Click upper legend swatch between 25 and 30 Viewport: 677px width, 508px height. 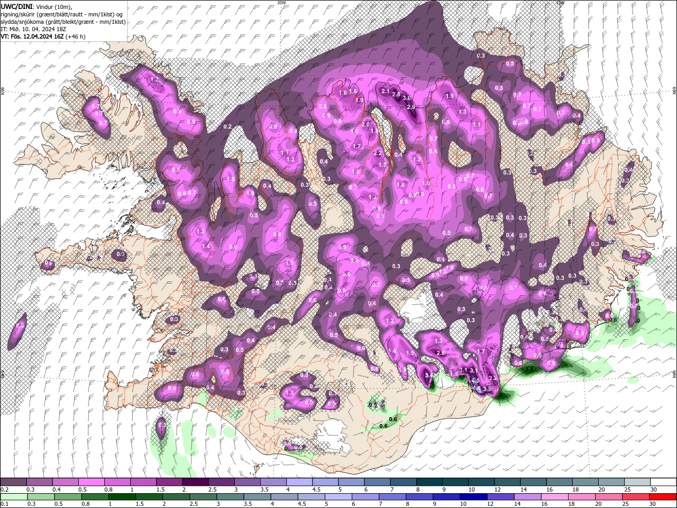637,482
